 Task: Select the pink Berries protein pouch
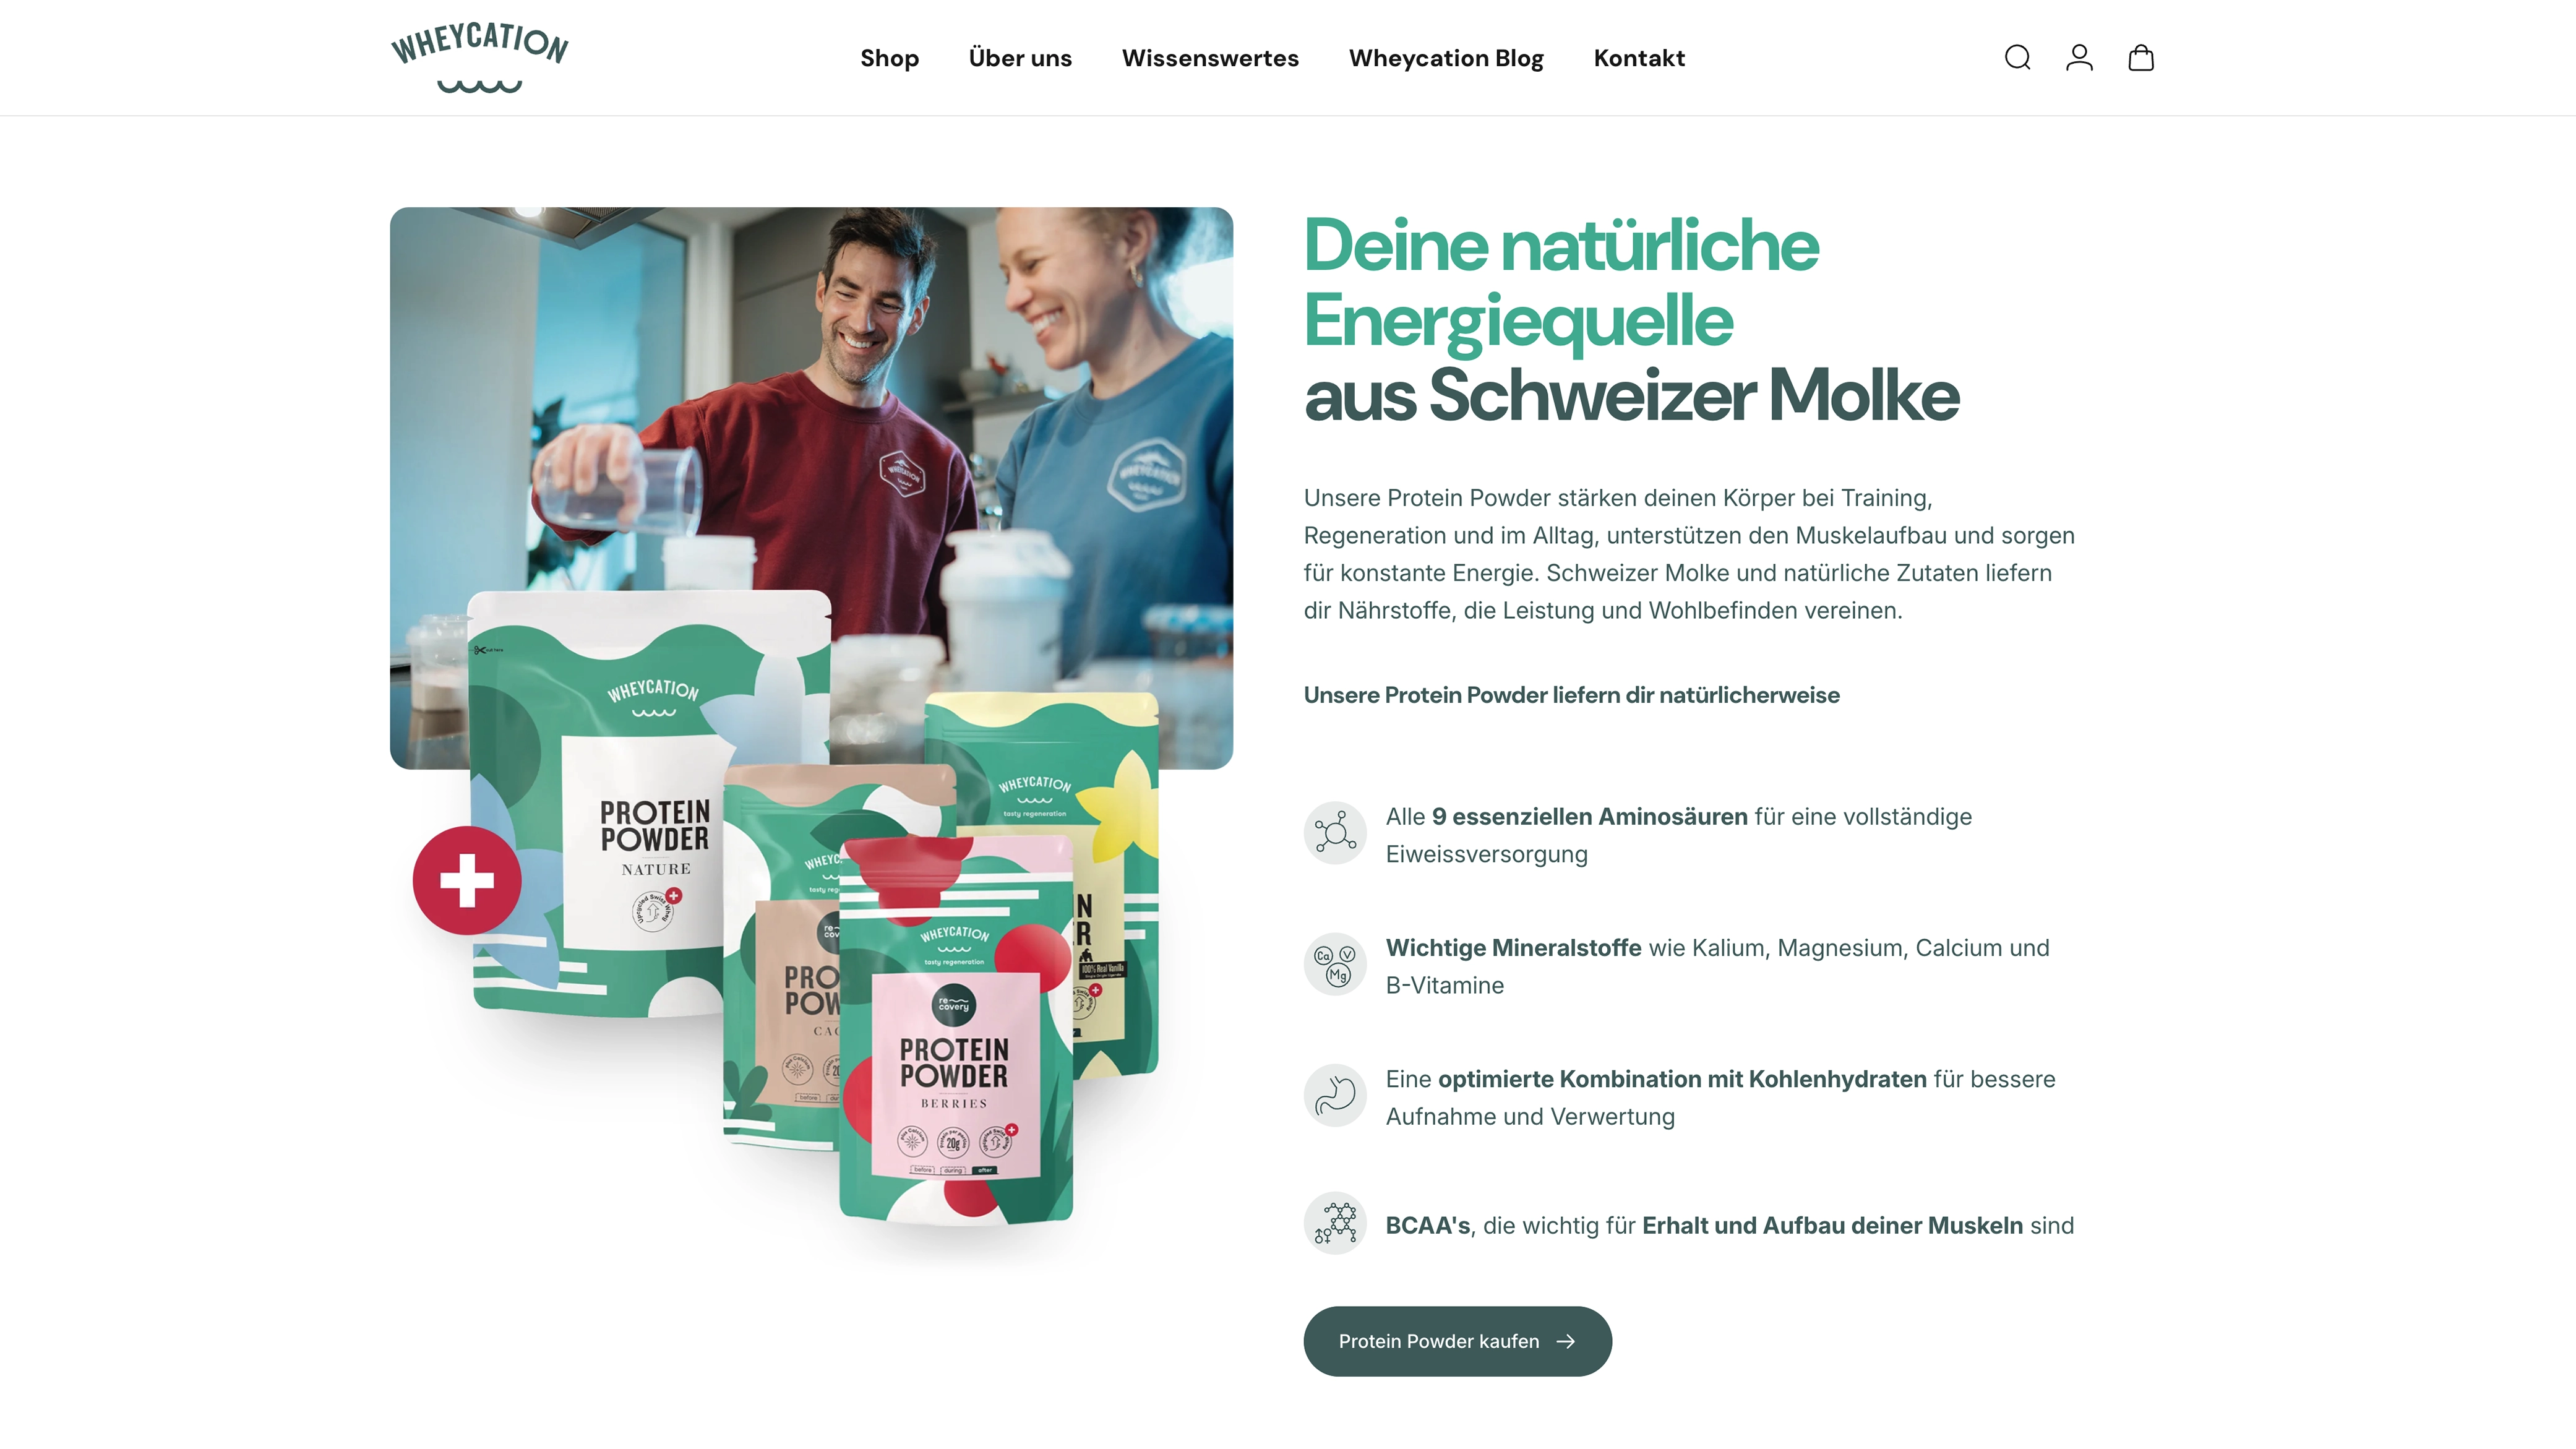tap(955, 1030)
